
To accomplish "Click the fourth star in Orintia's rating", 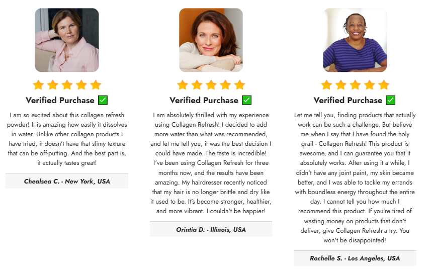I will click(225, 85).
